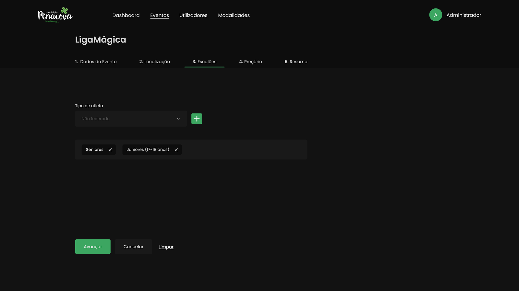
Task: Remove the Seniores tag
Action: coord(110,150)
